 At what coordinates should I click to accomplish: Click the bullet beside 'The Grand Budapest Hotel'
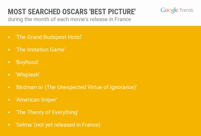pyautogui.click(x=9, y=37)
